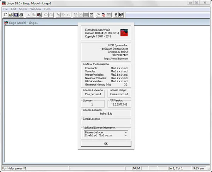This screenshot has width=212, height=172.
Task: Save the model with the floppy icon
Action: pyautogui.click(x=16, y=15)
